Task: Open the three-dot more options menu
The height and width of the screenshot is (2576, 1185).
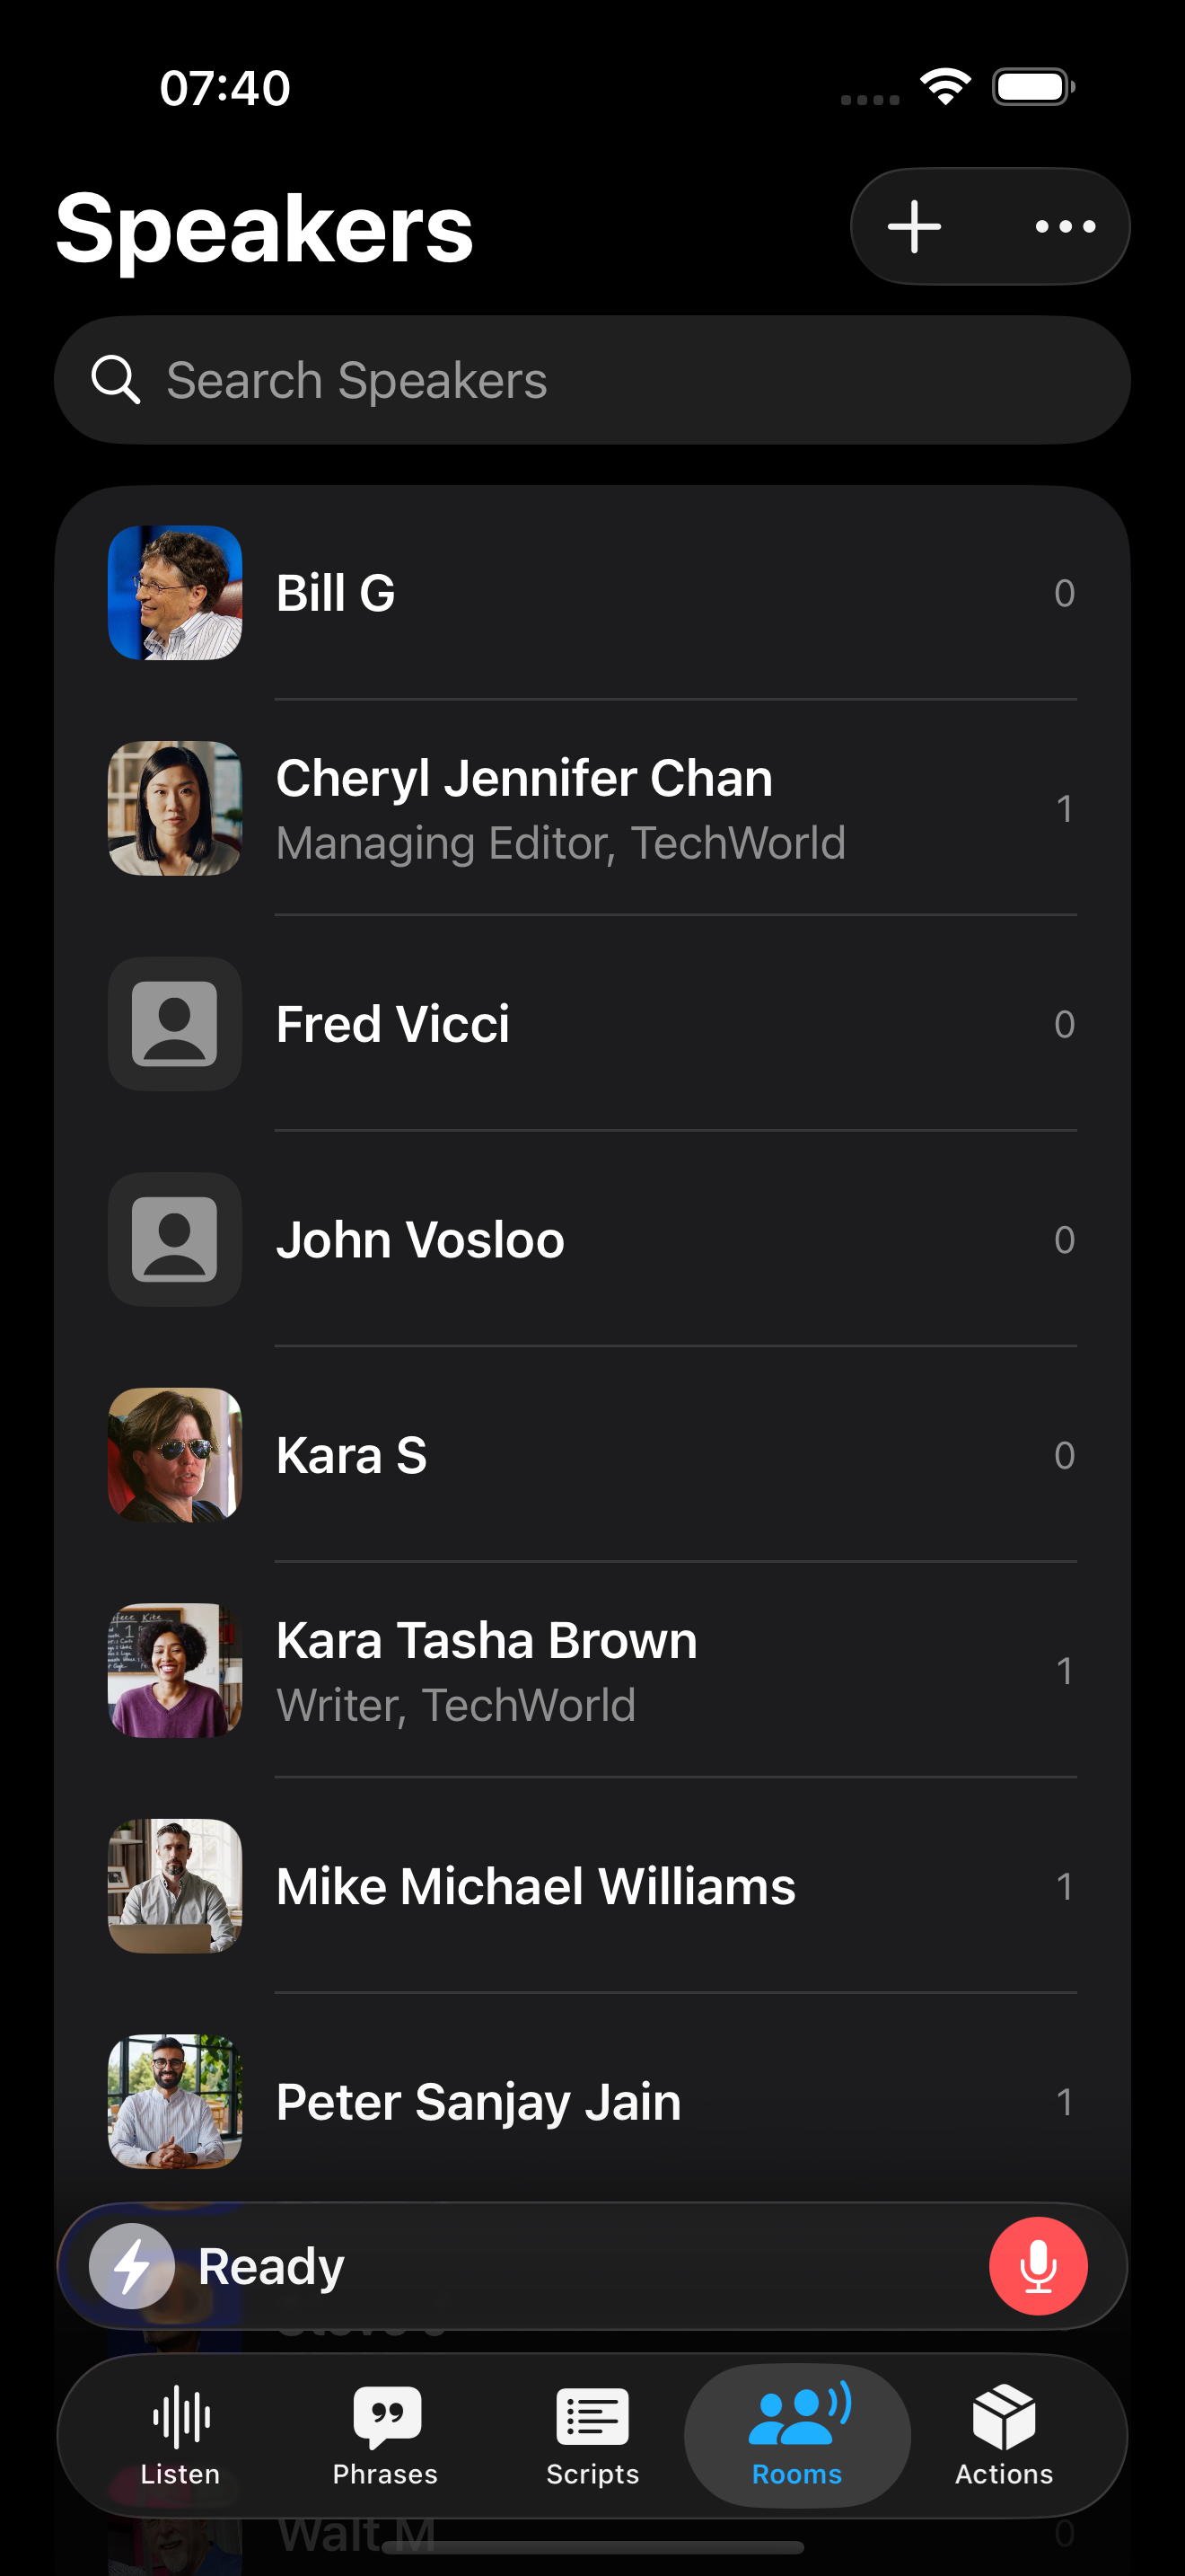Action: [x=1065, y=227]
